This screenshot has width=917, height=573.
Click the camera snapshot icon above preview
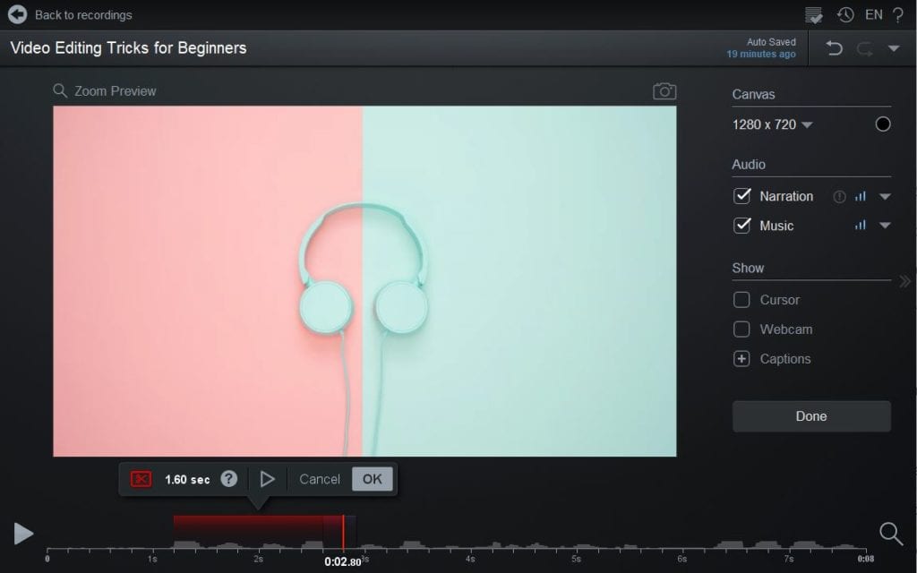point(664,91)
